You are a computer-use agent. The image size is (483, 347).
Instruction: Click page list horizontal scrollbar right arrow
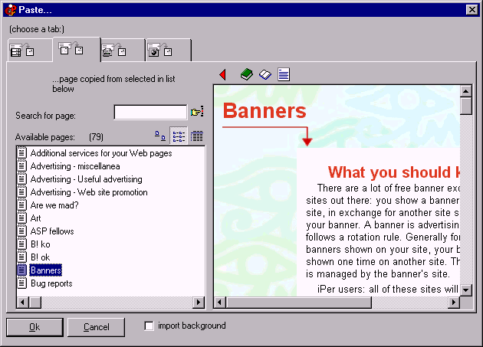tap(199, 303)
